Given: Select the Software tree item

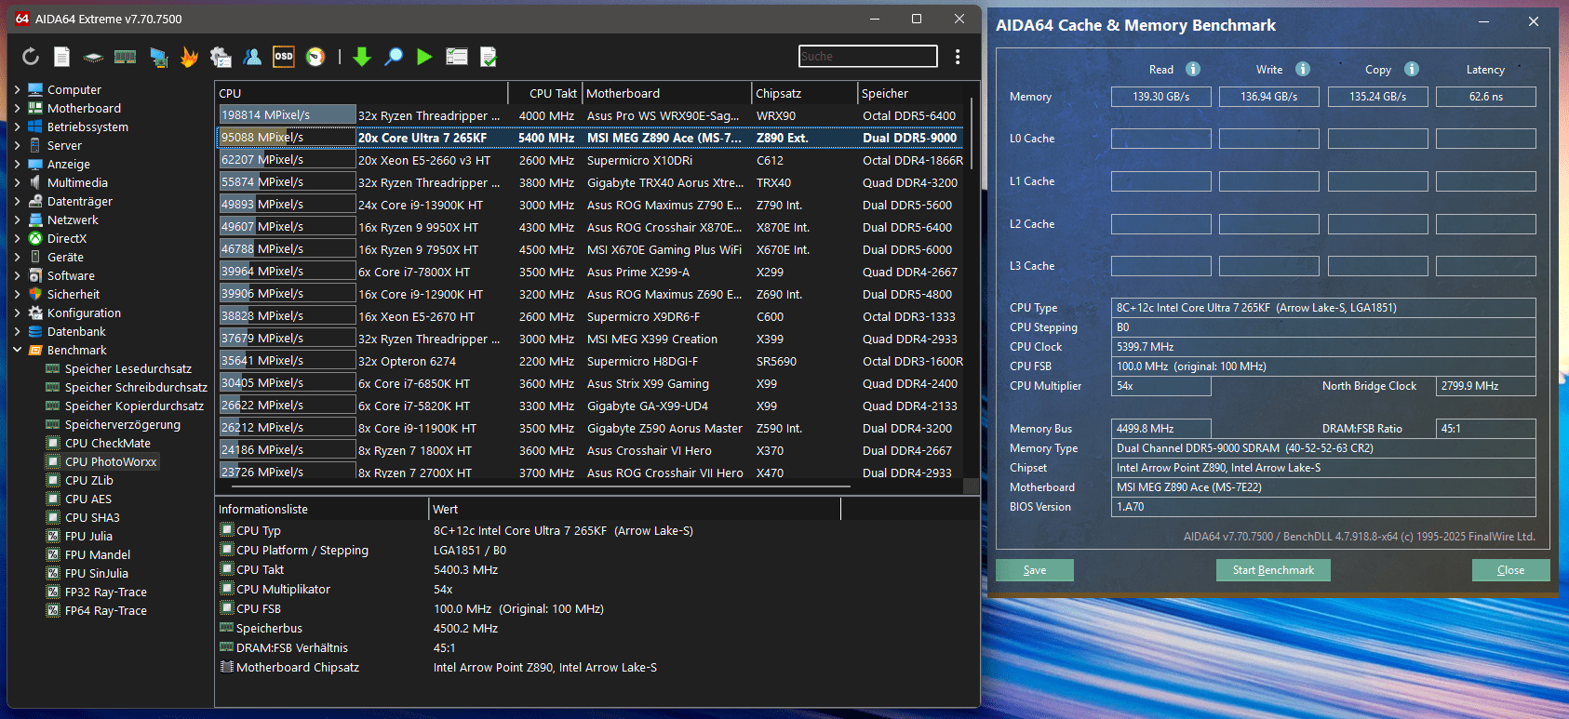Looking at the screenshot, I should [x=71, y=276].
